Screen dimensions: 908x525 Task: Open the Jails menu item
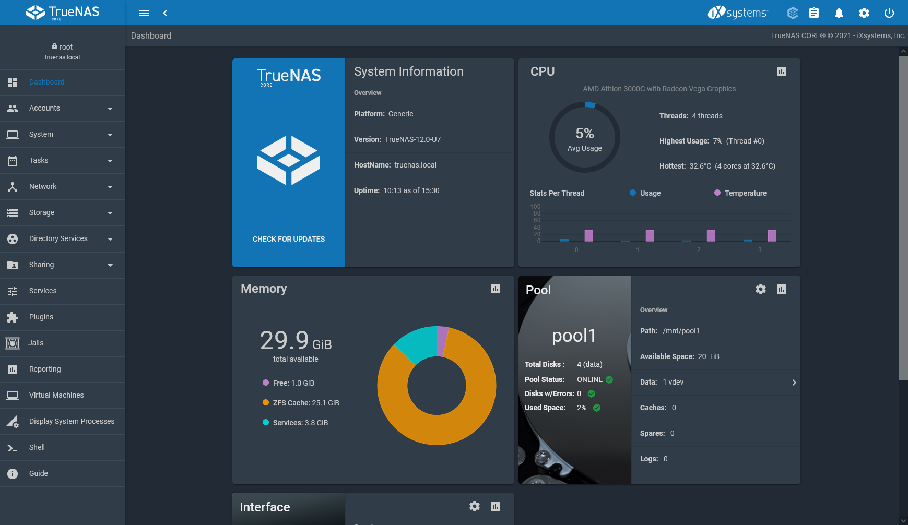coord(63,343)
